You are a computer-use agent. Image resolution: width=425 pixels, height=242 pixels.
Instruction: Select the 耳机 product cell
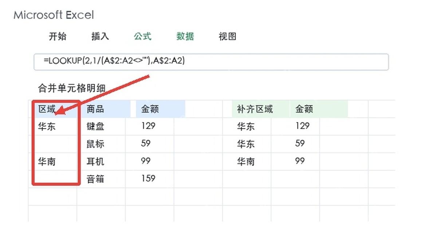[101, 161]
